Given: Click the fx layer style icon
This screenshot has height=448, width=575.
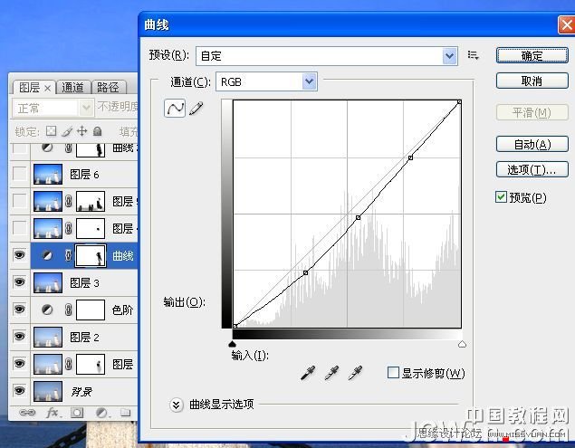Looking at the screenshot, I should [53, 413].
